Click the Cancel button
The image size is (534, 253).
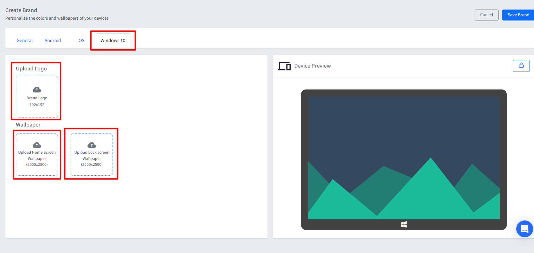(486, 15)
